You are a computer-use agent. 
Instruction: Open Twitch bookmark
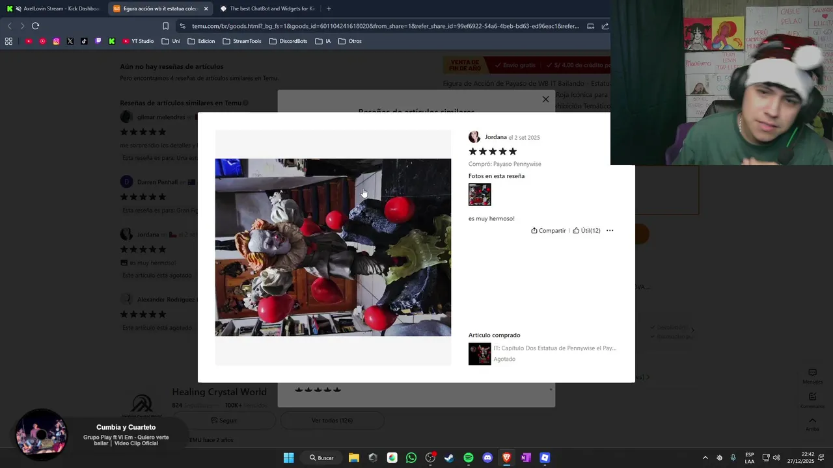(98, 41)
